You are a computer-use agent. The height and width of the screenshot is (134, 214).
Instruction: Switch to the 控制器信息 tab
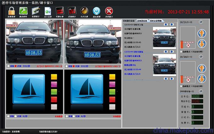pos(142,21)
